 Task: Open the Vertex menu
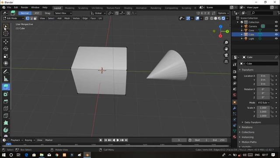pyautogui.click(x=76, y=18)
